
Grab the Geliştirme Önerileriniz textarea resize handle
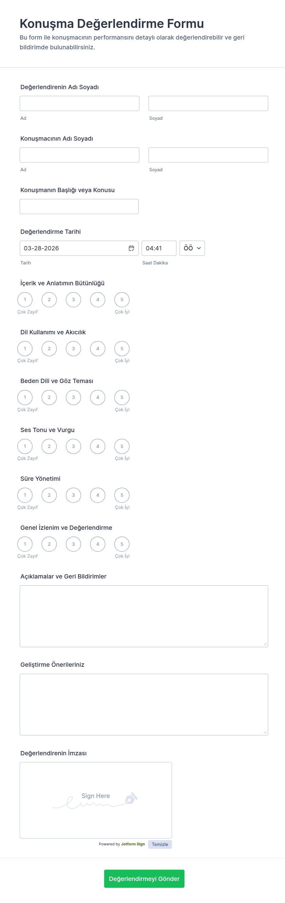[x=265, y=732]
